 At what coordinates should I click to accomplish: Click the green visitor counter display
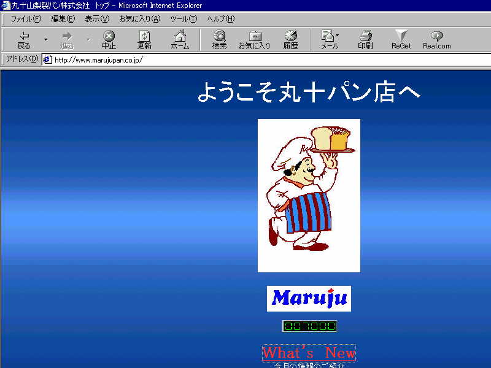[309, 326]
